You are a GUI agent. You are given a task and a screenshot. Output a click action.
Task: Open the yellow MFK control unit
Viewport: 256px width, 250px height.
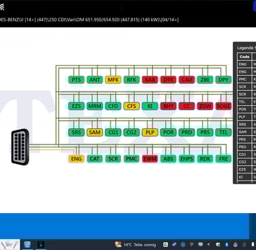pos(113,80)
